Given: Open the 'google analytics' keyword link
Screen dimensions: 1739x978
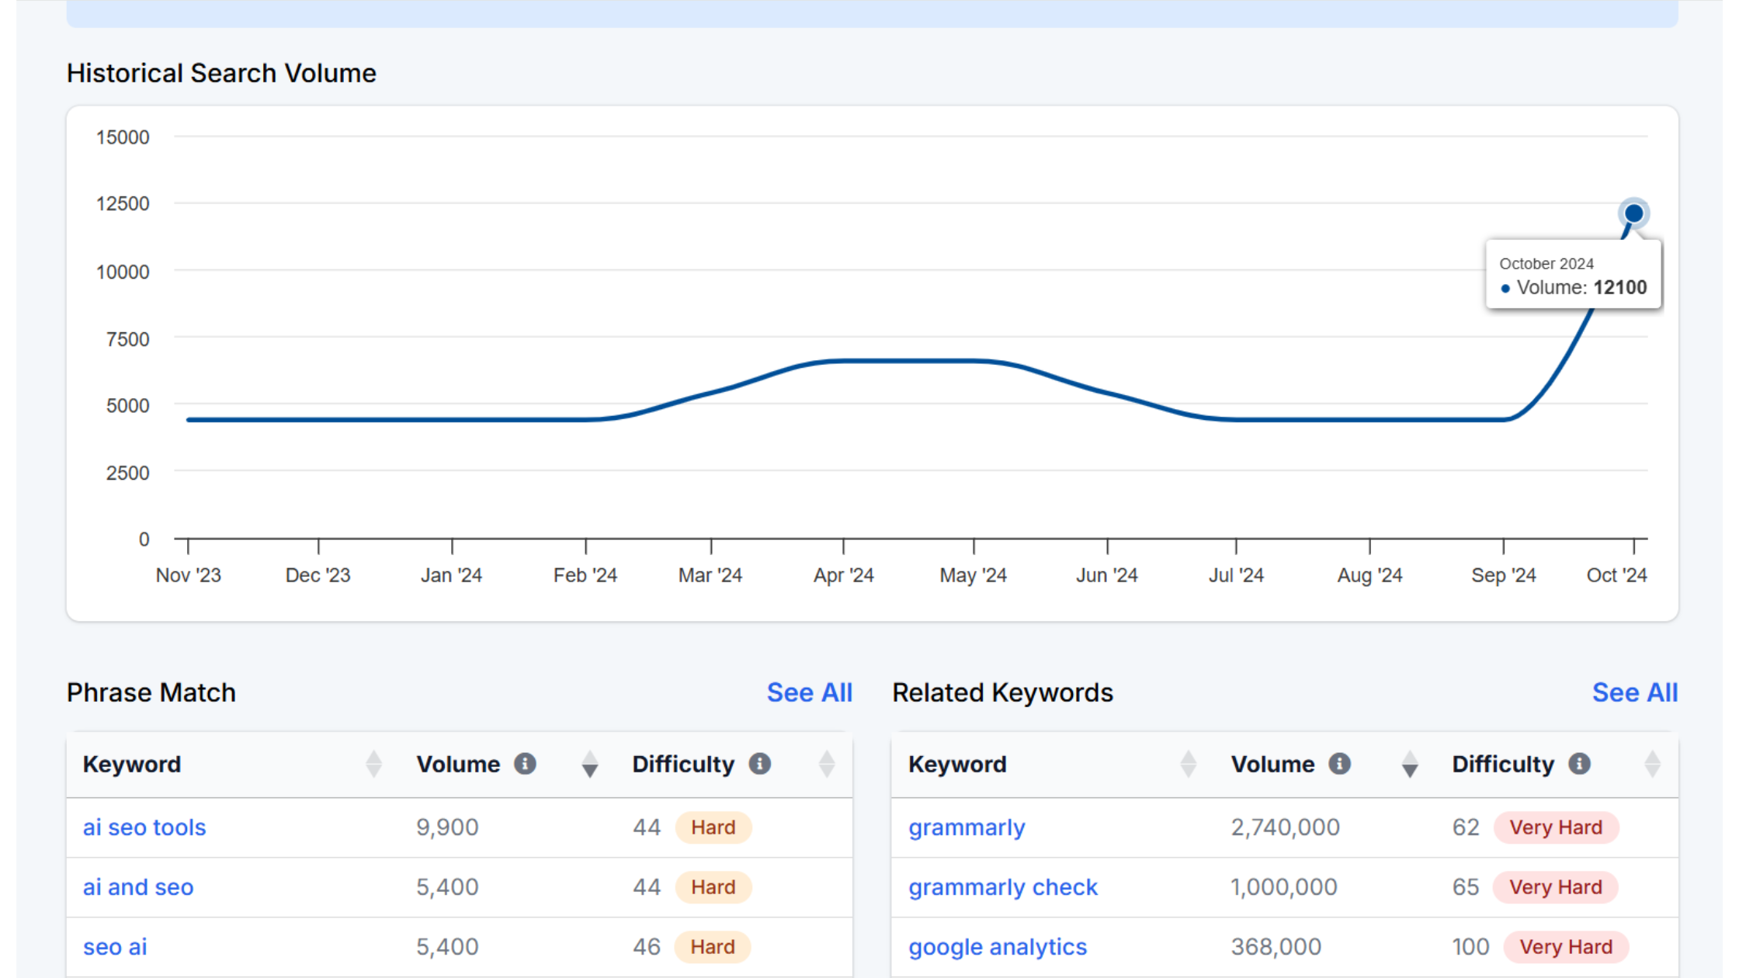Looking at the screenshot, I should point(998,947).
